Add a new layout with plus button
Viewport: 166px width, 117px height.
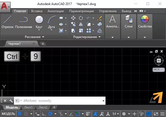(54, 107)
